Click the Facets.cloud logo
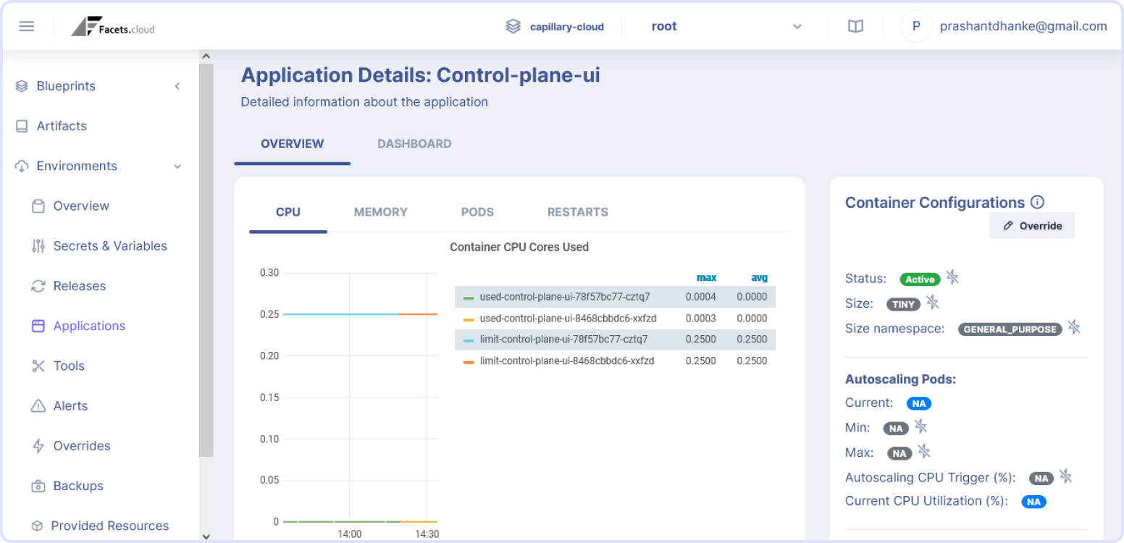Image resolution: width=1124 pixels, height=543 pixels. point(113,27)
